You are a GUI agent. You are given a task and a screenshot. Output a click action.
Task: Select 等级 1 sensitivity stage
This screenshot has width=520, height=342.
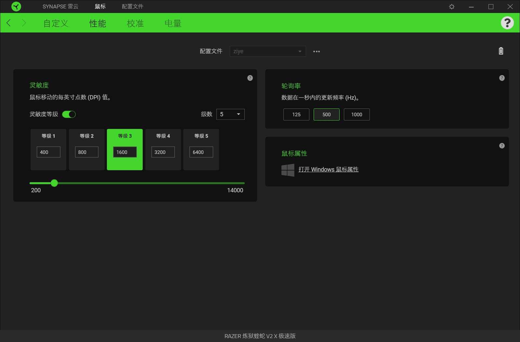tap(48, 149)
